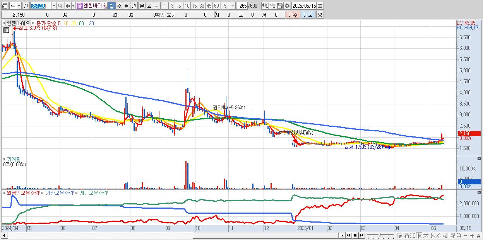Toggle the 외국인보유수량 series checkbox
483x240 pixels.
pyautogui.click(x=4, y=192)
